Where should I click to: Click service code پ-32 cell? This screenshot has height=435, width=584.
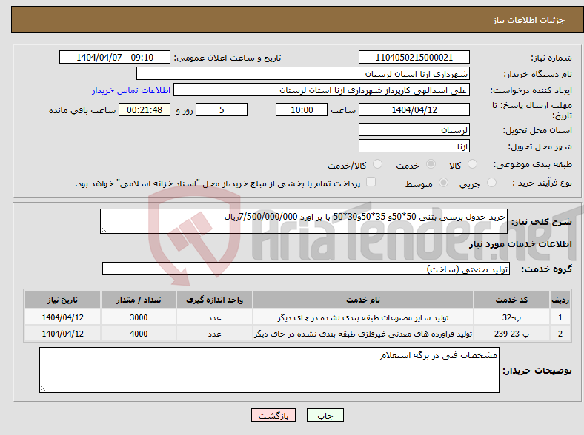[x=512, y=317]
